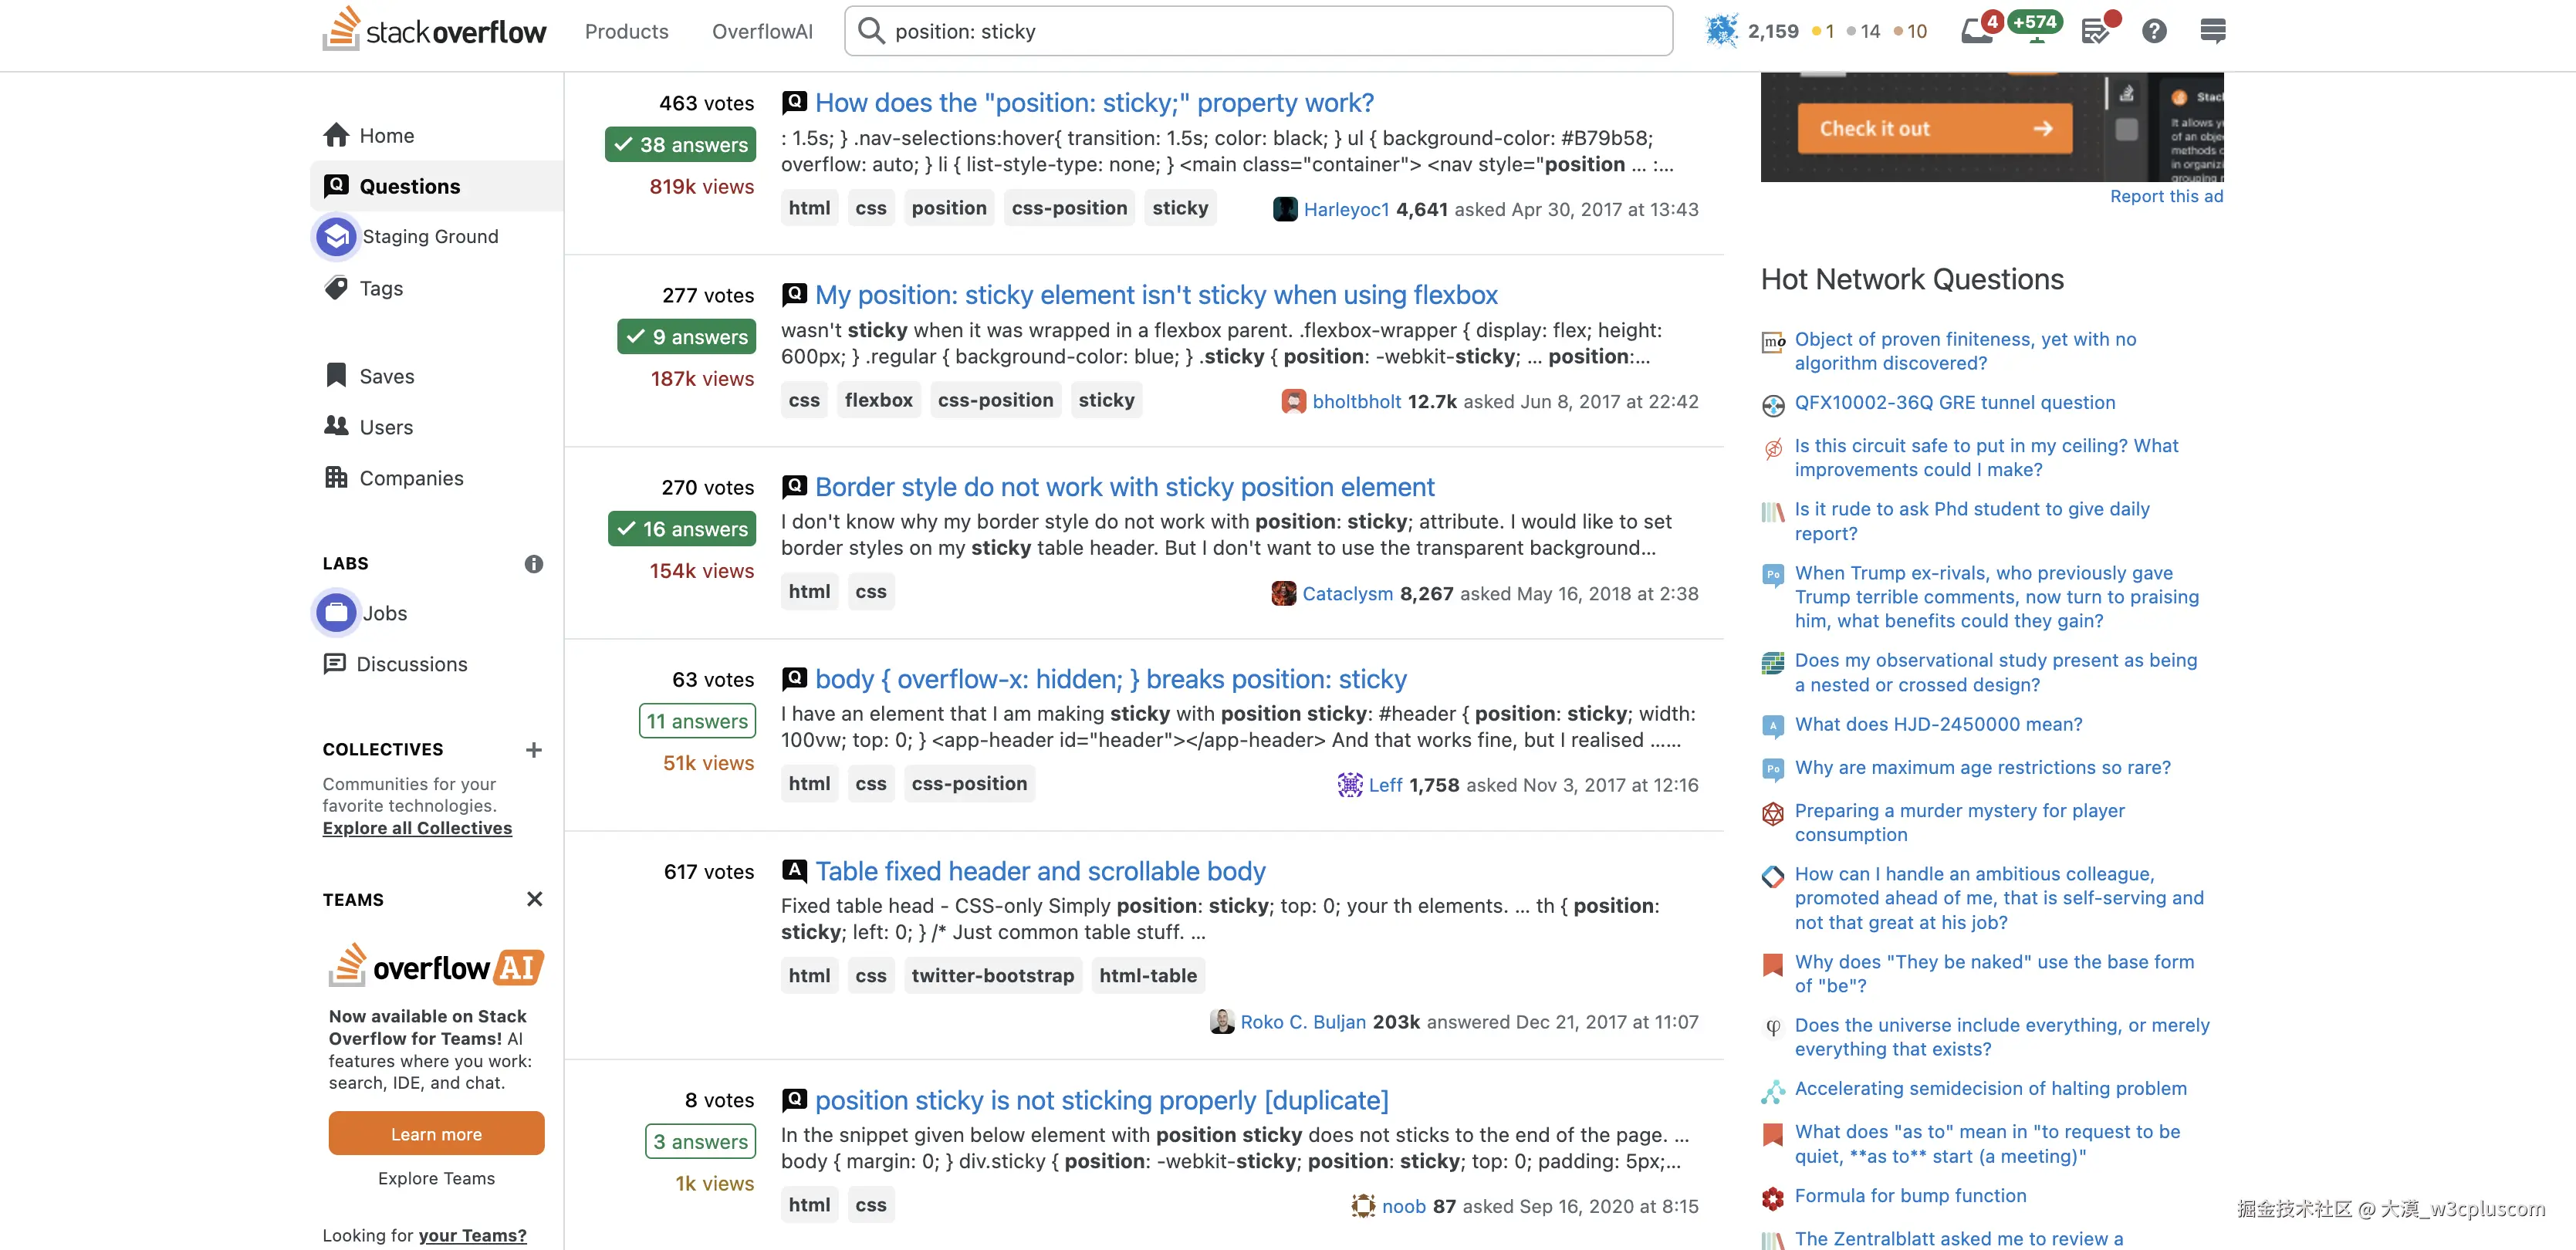Open the help center question mark icon

tap(2154, 31)
